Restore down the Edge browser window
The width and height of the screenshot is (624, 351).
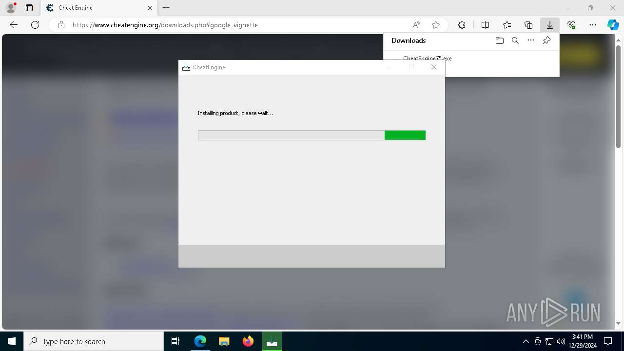tap(590, 8)
